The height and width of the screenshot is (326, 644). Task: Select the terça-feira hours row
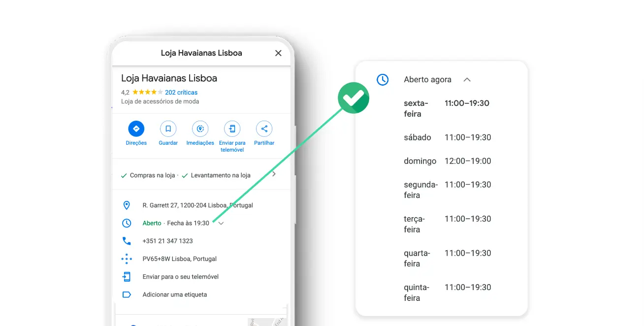[x=448, y=224]
